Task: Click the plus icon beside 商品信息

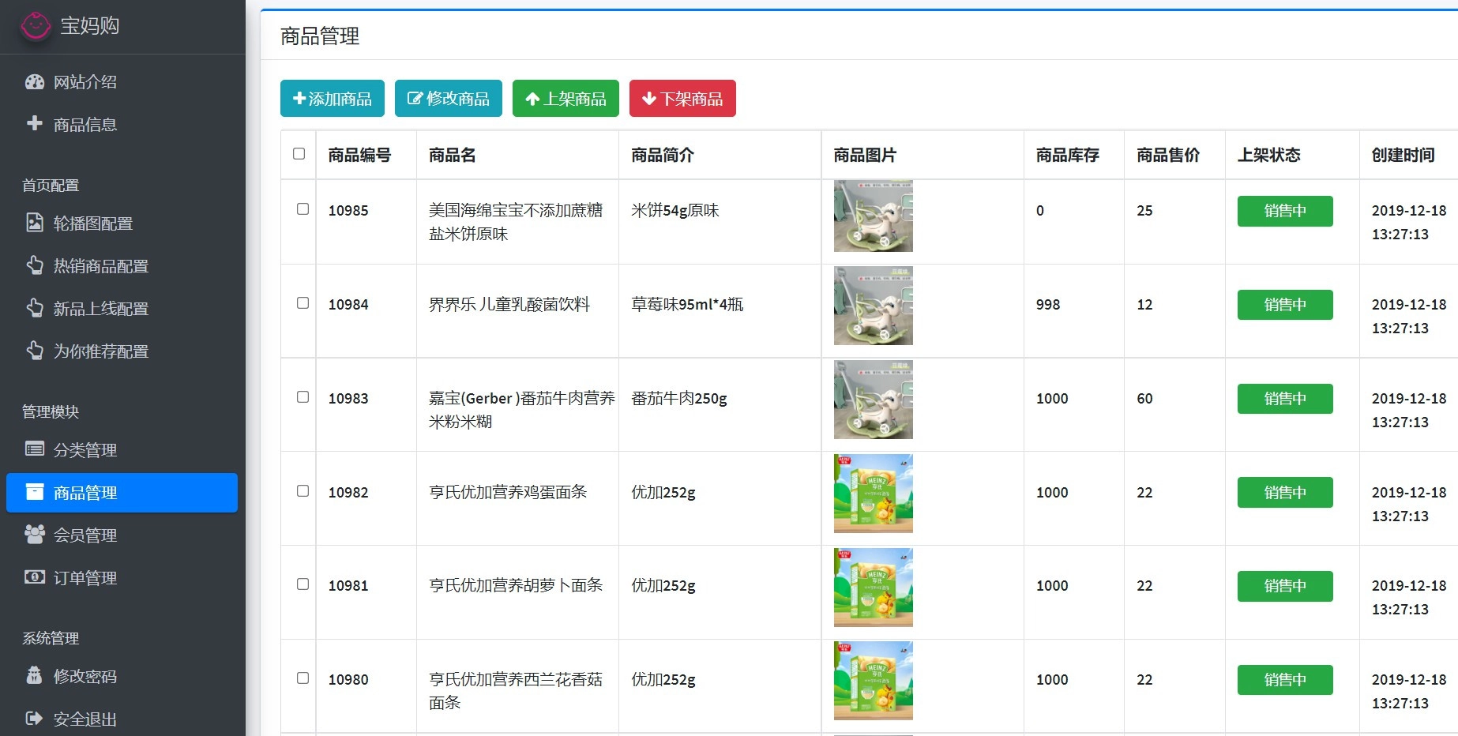Action: coord(35,123)
